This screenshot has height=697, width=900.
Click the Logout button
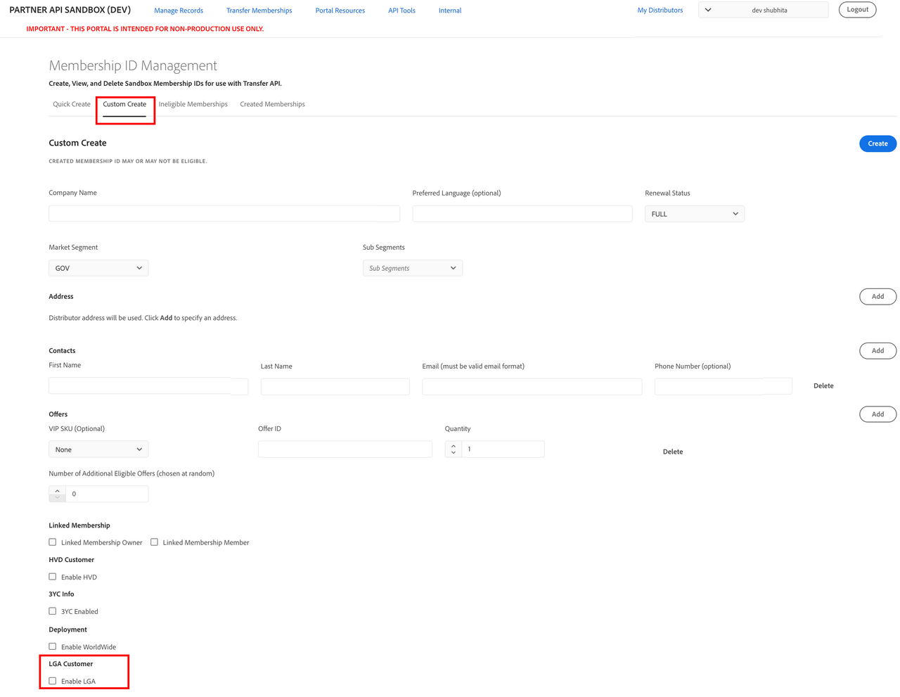point(857,10)
